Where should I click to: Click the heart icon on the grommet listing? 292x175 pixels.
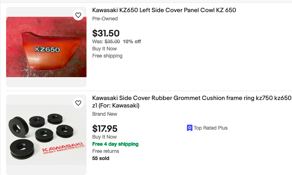tap(78, 103)
